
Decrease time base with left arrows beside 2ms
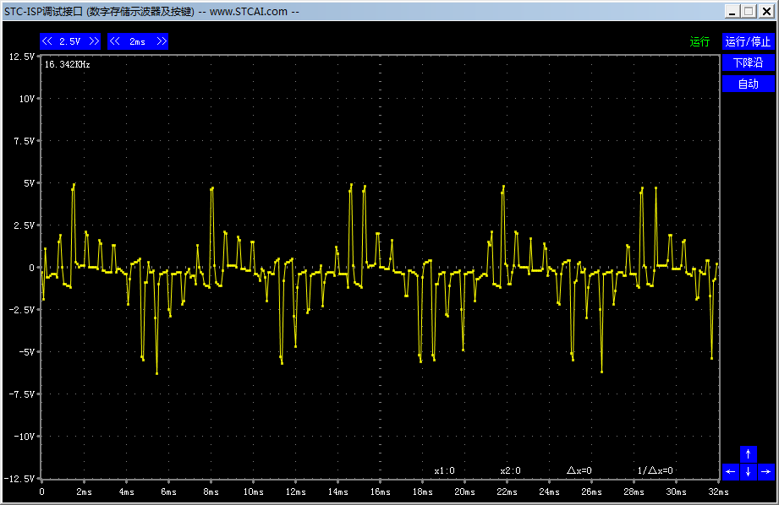click(115, 41)
